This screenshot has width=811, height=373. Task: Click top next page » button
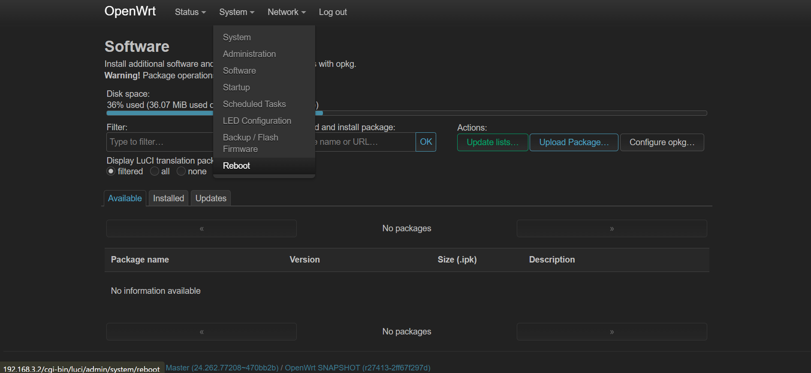pyautogui.click(x=612, y=229)
